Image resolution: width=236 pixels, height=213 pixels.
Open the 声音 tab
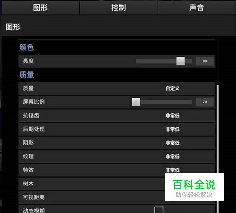pyautogui.click(x=197, y=8)
